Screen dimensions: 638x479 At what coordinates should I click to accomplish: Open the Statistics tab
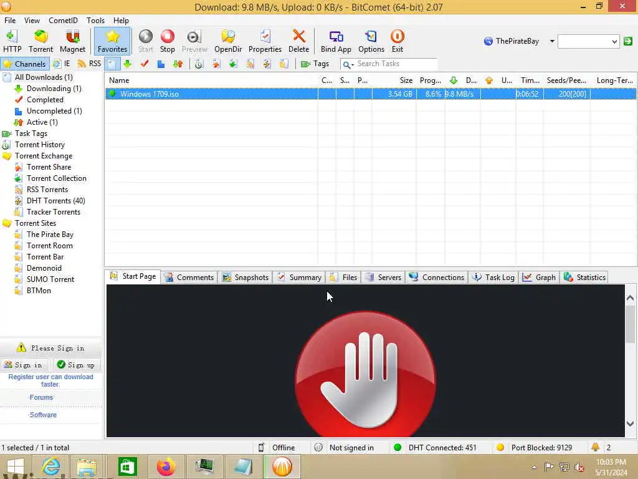tap(584, 278)
